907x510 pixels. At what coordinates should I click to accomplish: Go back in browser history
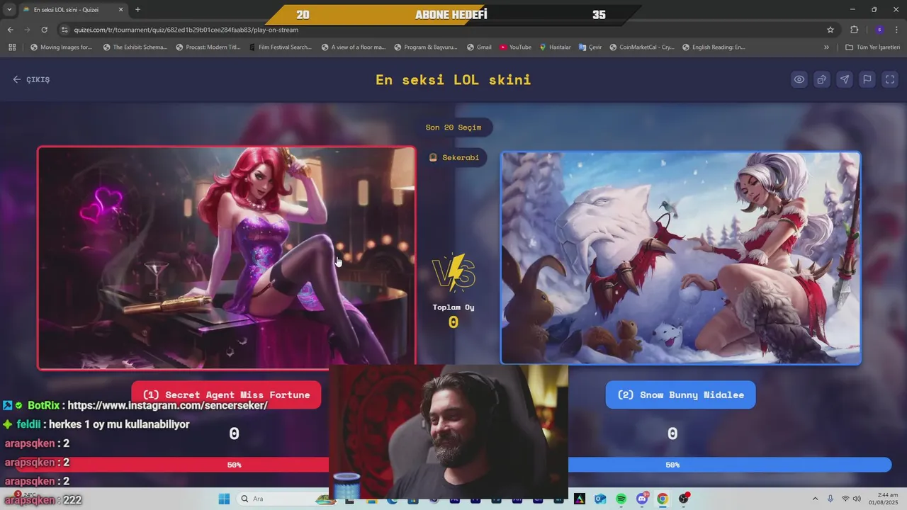pos(10,30)
